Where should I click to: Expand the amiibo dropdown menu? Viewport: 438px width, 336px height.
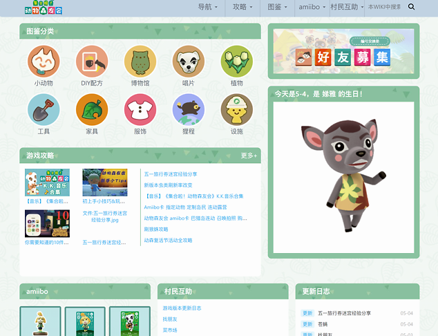pos(312,7)
